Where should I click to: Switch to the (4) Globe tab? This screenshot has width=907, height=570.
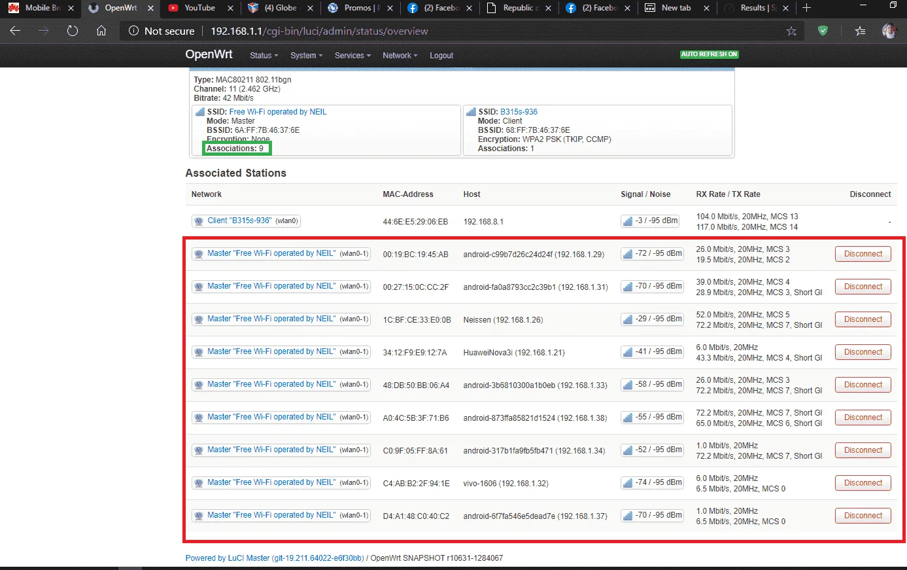click(x=280, y=8)
